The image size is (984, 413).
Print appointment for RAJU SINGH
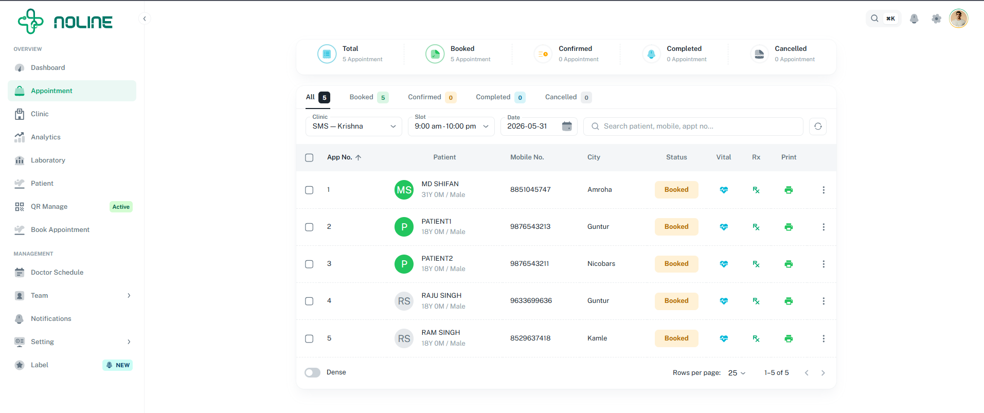pyautogui.click(x=789, y=301)
